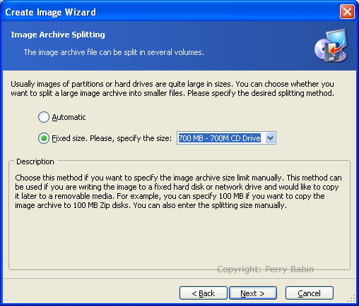Click the resize grip in window corner

point(352,299)
